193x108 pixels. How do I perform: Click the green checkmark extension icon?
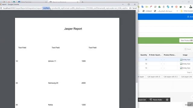click(x=181, y=7)
